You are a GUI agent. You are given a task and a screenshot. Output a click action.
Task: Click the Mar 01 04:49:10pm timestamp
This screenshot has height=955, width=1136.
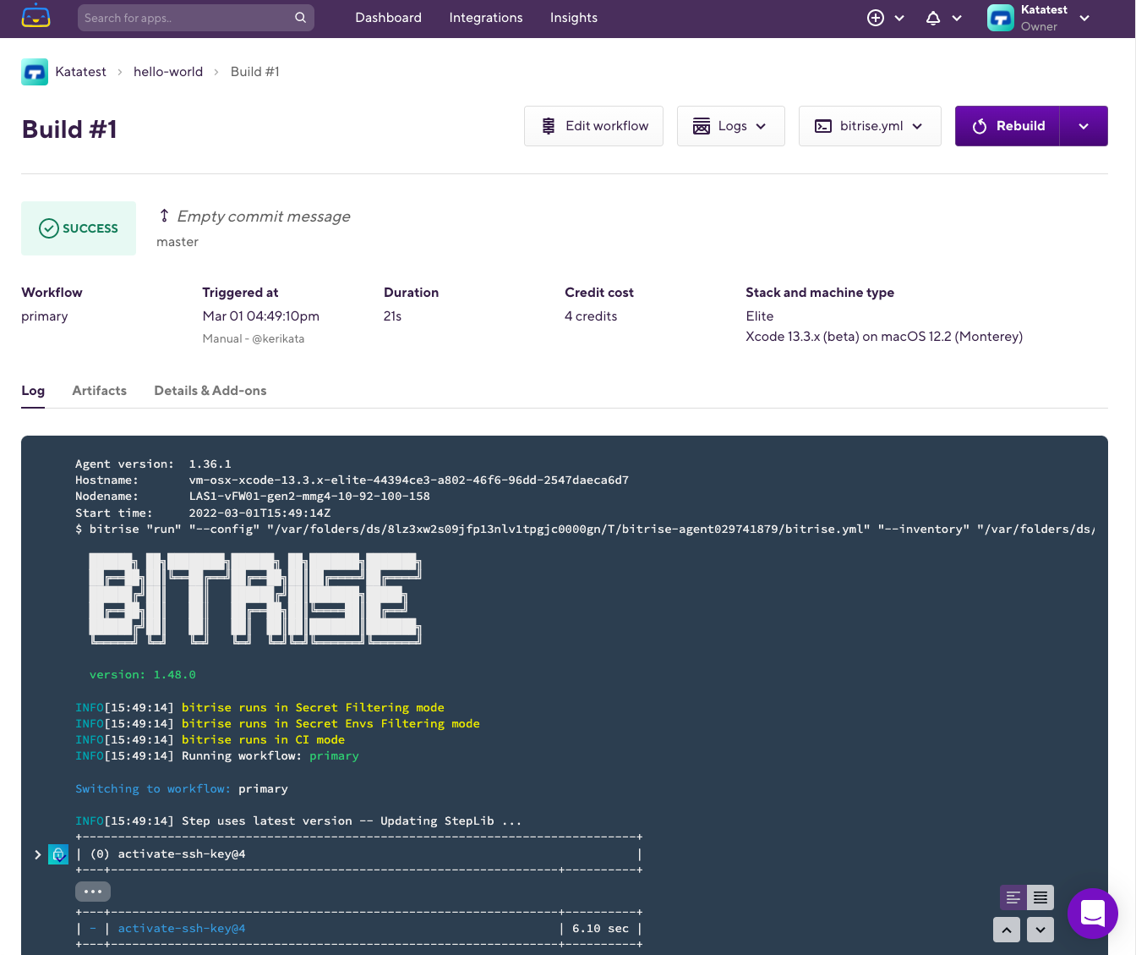(261, 316)
